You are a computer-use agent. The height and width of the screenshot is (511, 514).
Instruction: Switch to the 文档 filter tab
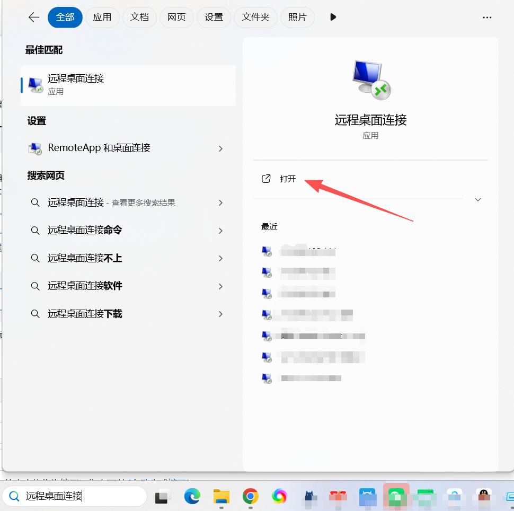coord(139,17)
